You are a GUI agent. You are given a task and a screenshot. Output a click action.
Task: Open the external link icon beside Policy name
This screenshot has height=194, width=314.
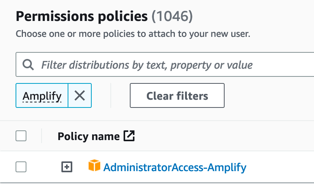click(x=129, y=136)
